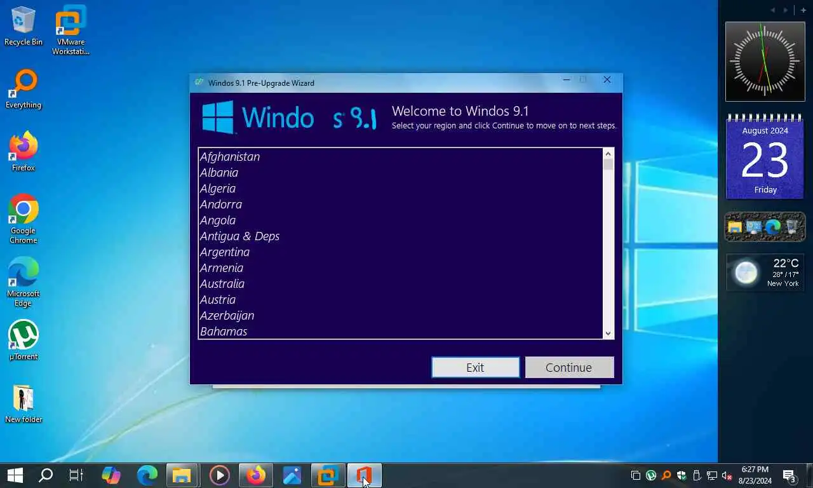Viewport: 813px width, 488px height.
Task: Open VMware Workstation desktop shortcut
Action: [71, 30]
